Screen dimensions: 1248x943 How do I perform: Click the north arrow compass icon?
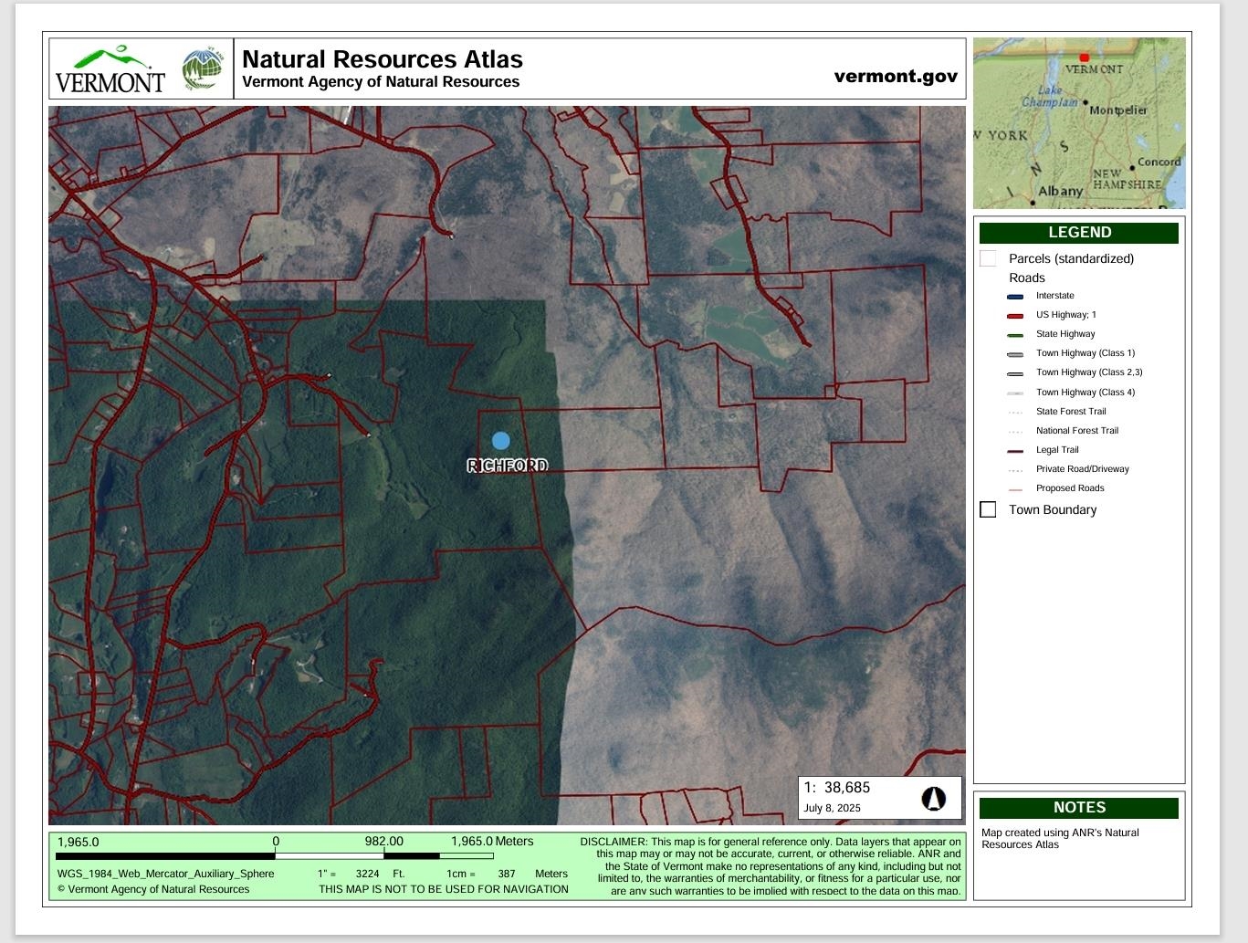pyautogui.click(x=932, y=799)
